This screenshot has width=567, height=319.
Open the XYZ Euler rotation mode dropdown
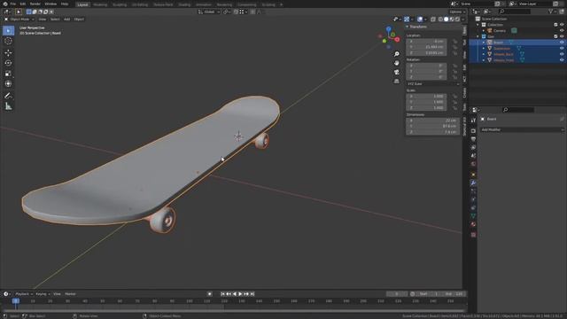point(433,84)
